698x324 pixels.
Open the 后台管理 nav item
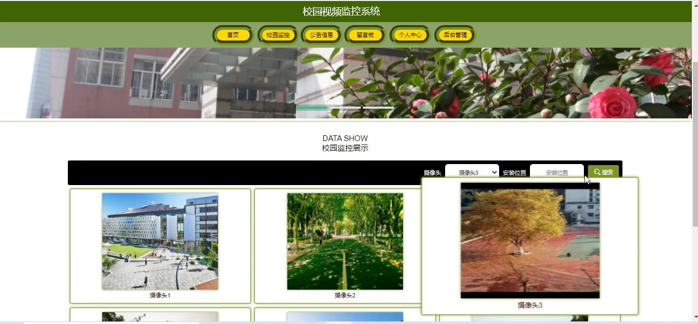tap(455, 35)
